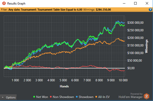Click the Hold'em Manager 2 app icon in title bar
This screenshot has height=101, width=153.
pos(4,3)
